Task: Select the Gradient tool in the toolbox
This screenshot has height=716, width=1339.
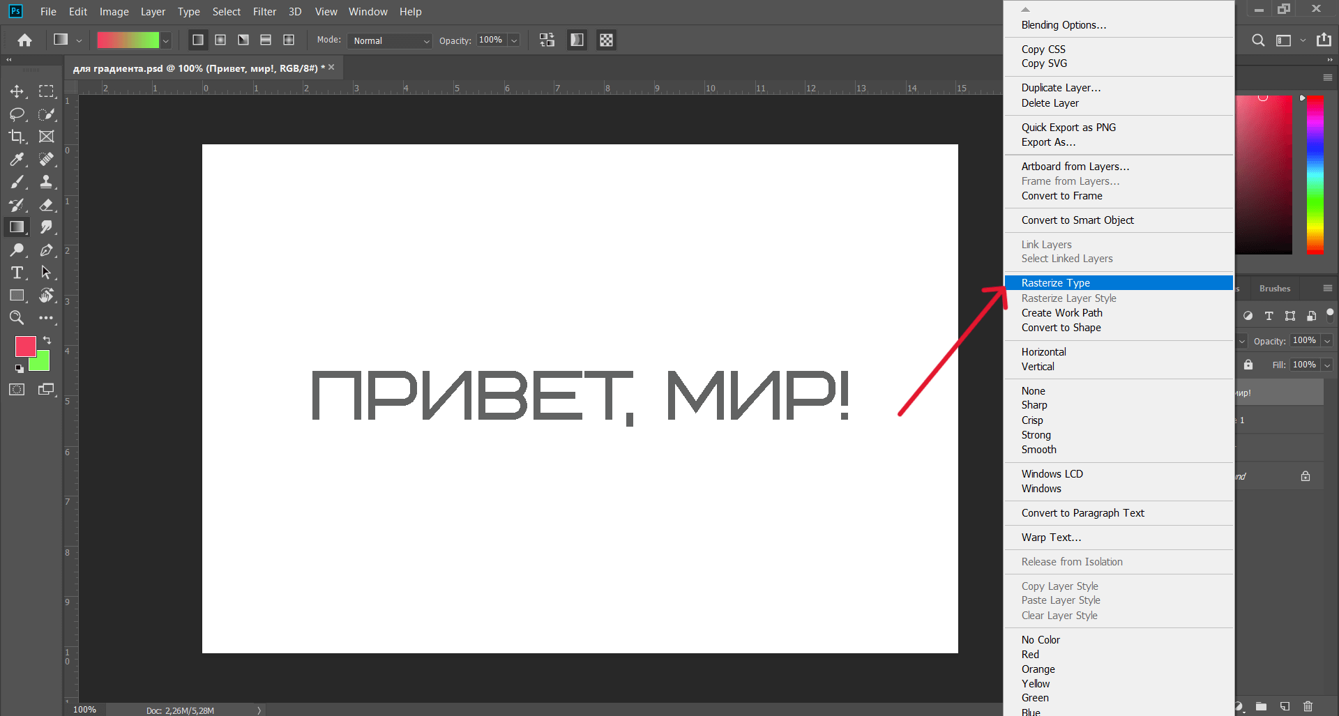Action: pyautogui.click(x=17, y=227)
